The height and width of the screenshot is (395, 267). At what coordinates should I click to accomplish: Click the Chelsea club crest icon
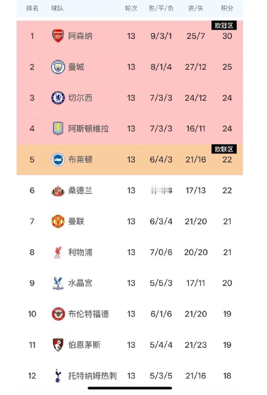coord(58,98)
